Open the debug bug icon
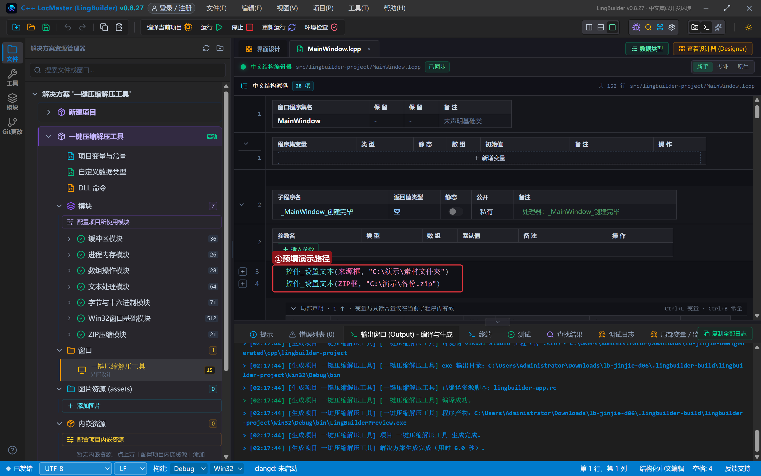Screen dimensions: 761x476 click(x=636, y=28)
